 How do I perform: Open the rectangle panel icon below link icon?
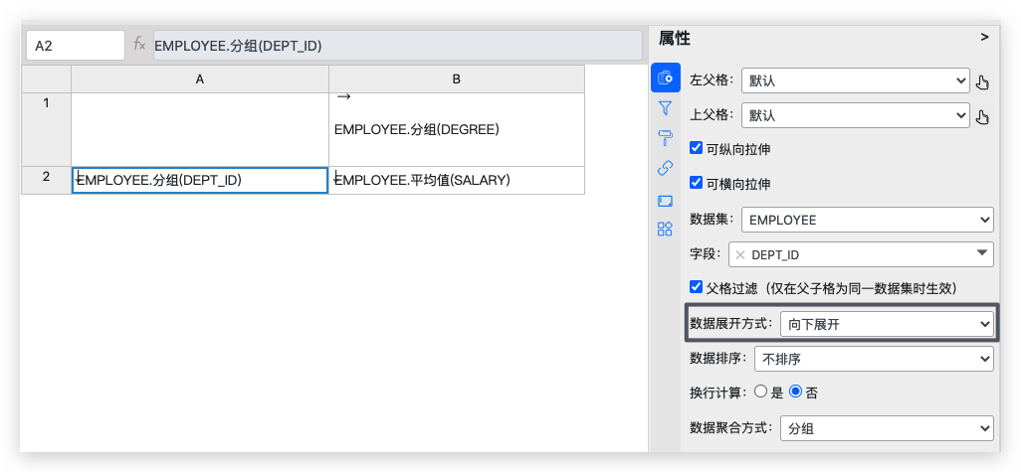(x=665, y=201)
